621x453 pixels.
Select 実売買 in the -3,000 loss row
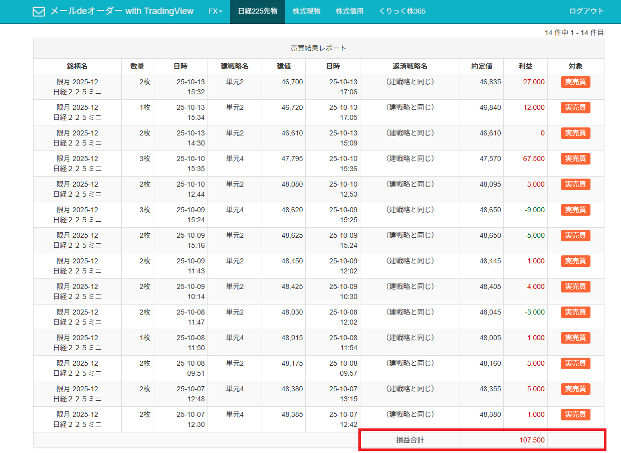pyautogui.click(x=575, y=313)
